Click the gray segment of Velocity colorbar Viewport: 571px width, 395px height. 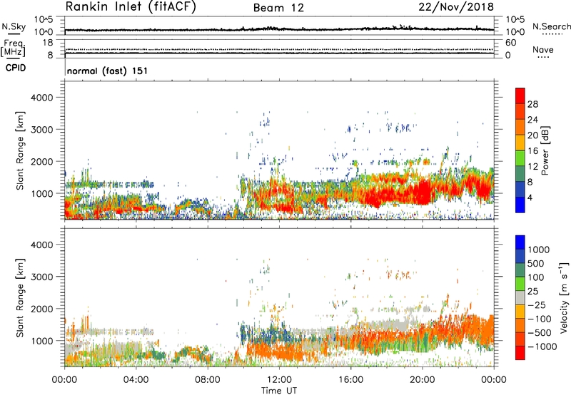point(520,298)
